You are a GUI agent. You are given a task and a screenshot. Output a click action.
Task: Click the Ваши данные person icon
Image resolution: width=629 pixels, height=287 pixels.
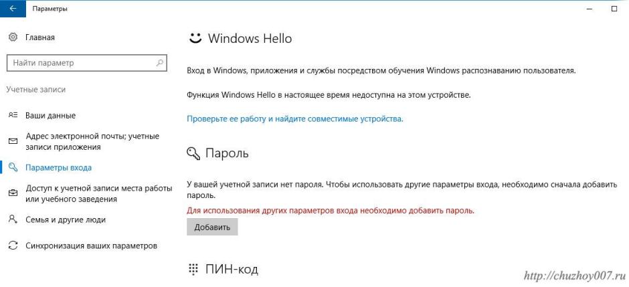(x=12, y=116)
